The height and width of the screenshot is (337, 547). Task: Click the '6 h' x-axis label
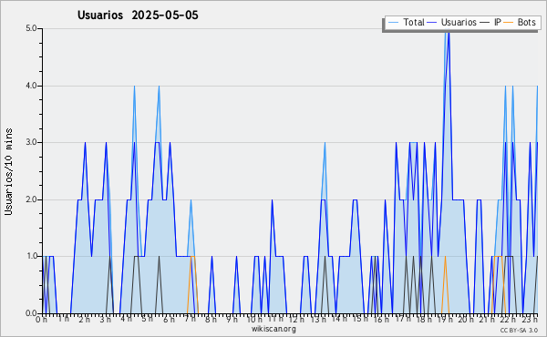tap(169, 320)
